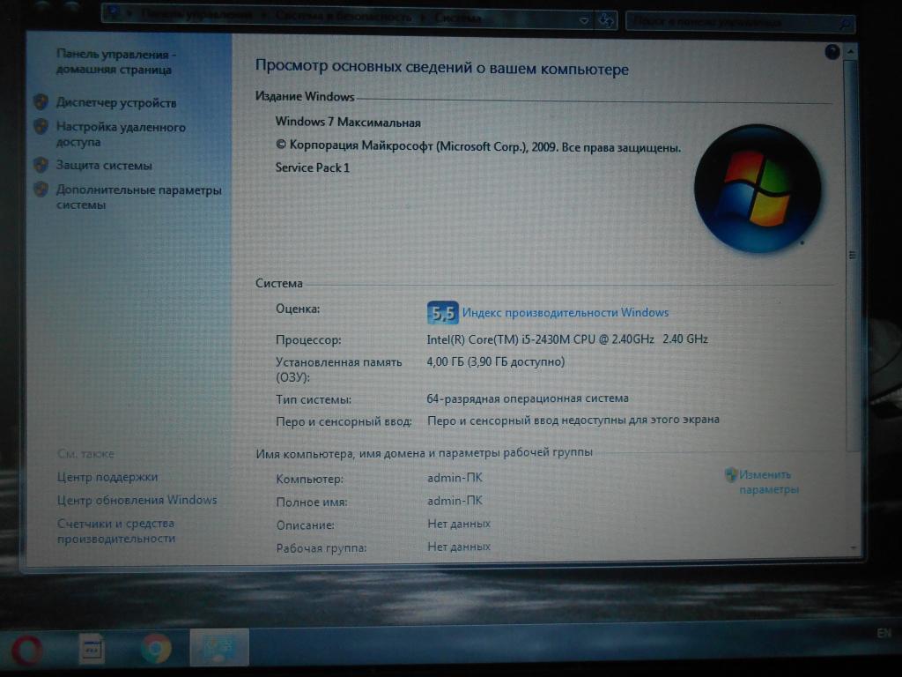The image size is (902, 677).
Task: Open Центр обновления Windows link
Action: [137, 500]
